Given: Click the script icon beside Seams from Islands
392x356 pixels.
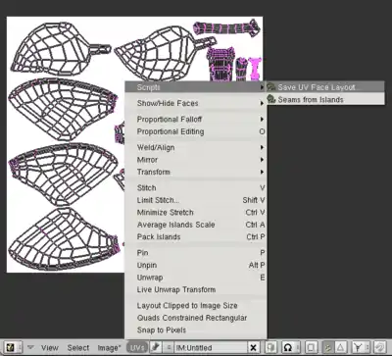Looking at the screenshot, I should [x=271, y=99].
